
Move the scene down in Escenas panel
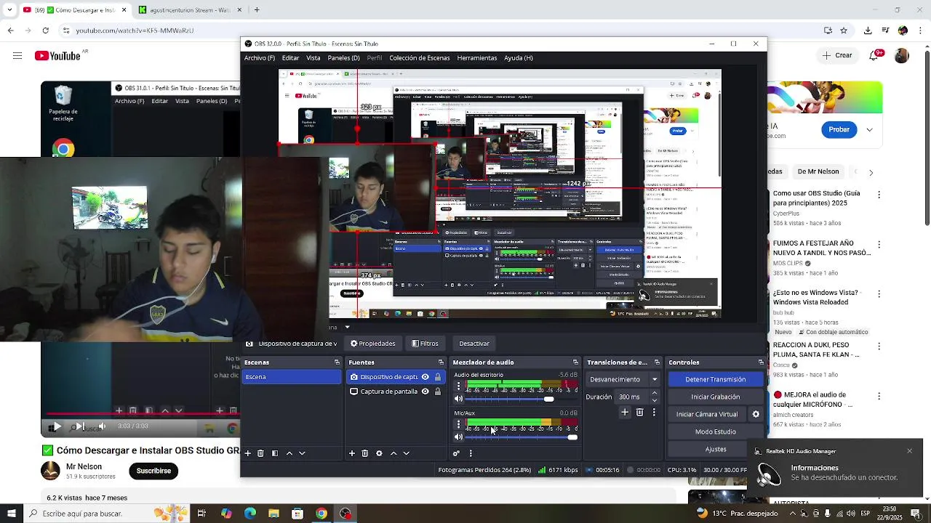(x=302, y=453)
